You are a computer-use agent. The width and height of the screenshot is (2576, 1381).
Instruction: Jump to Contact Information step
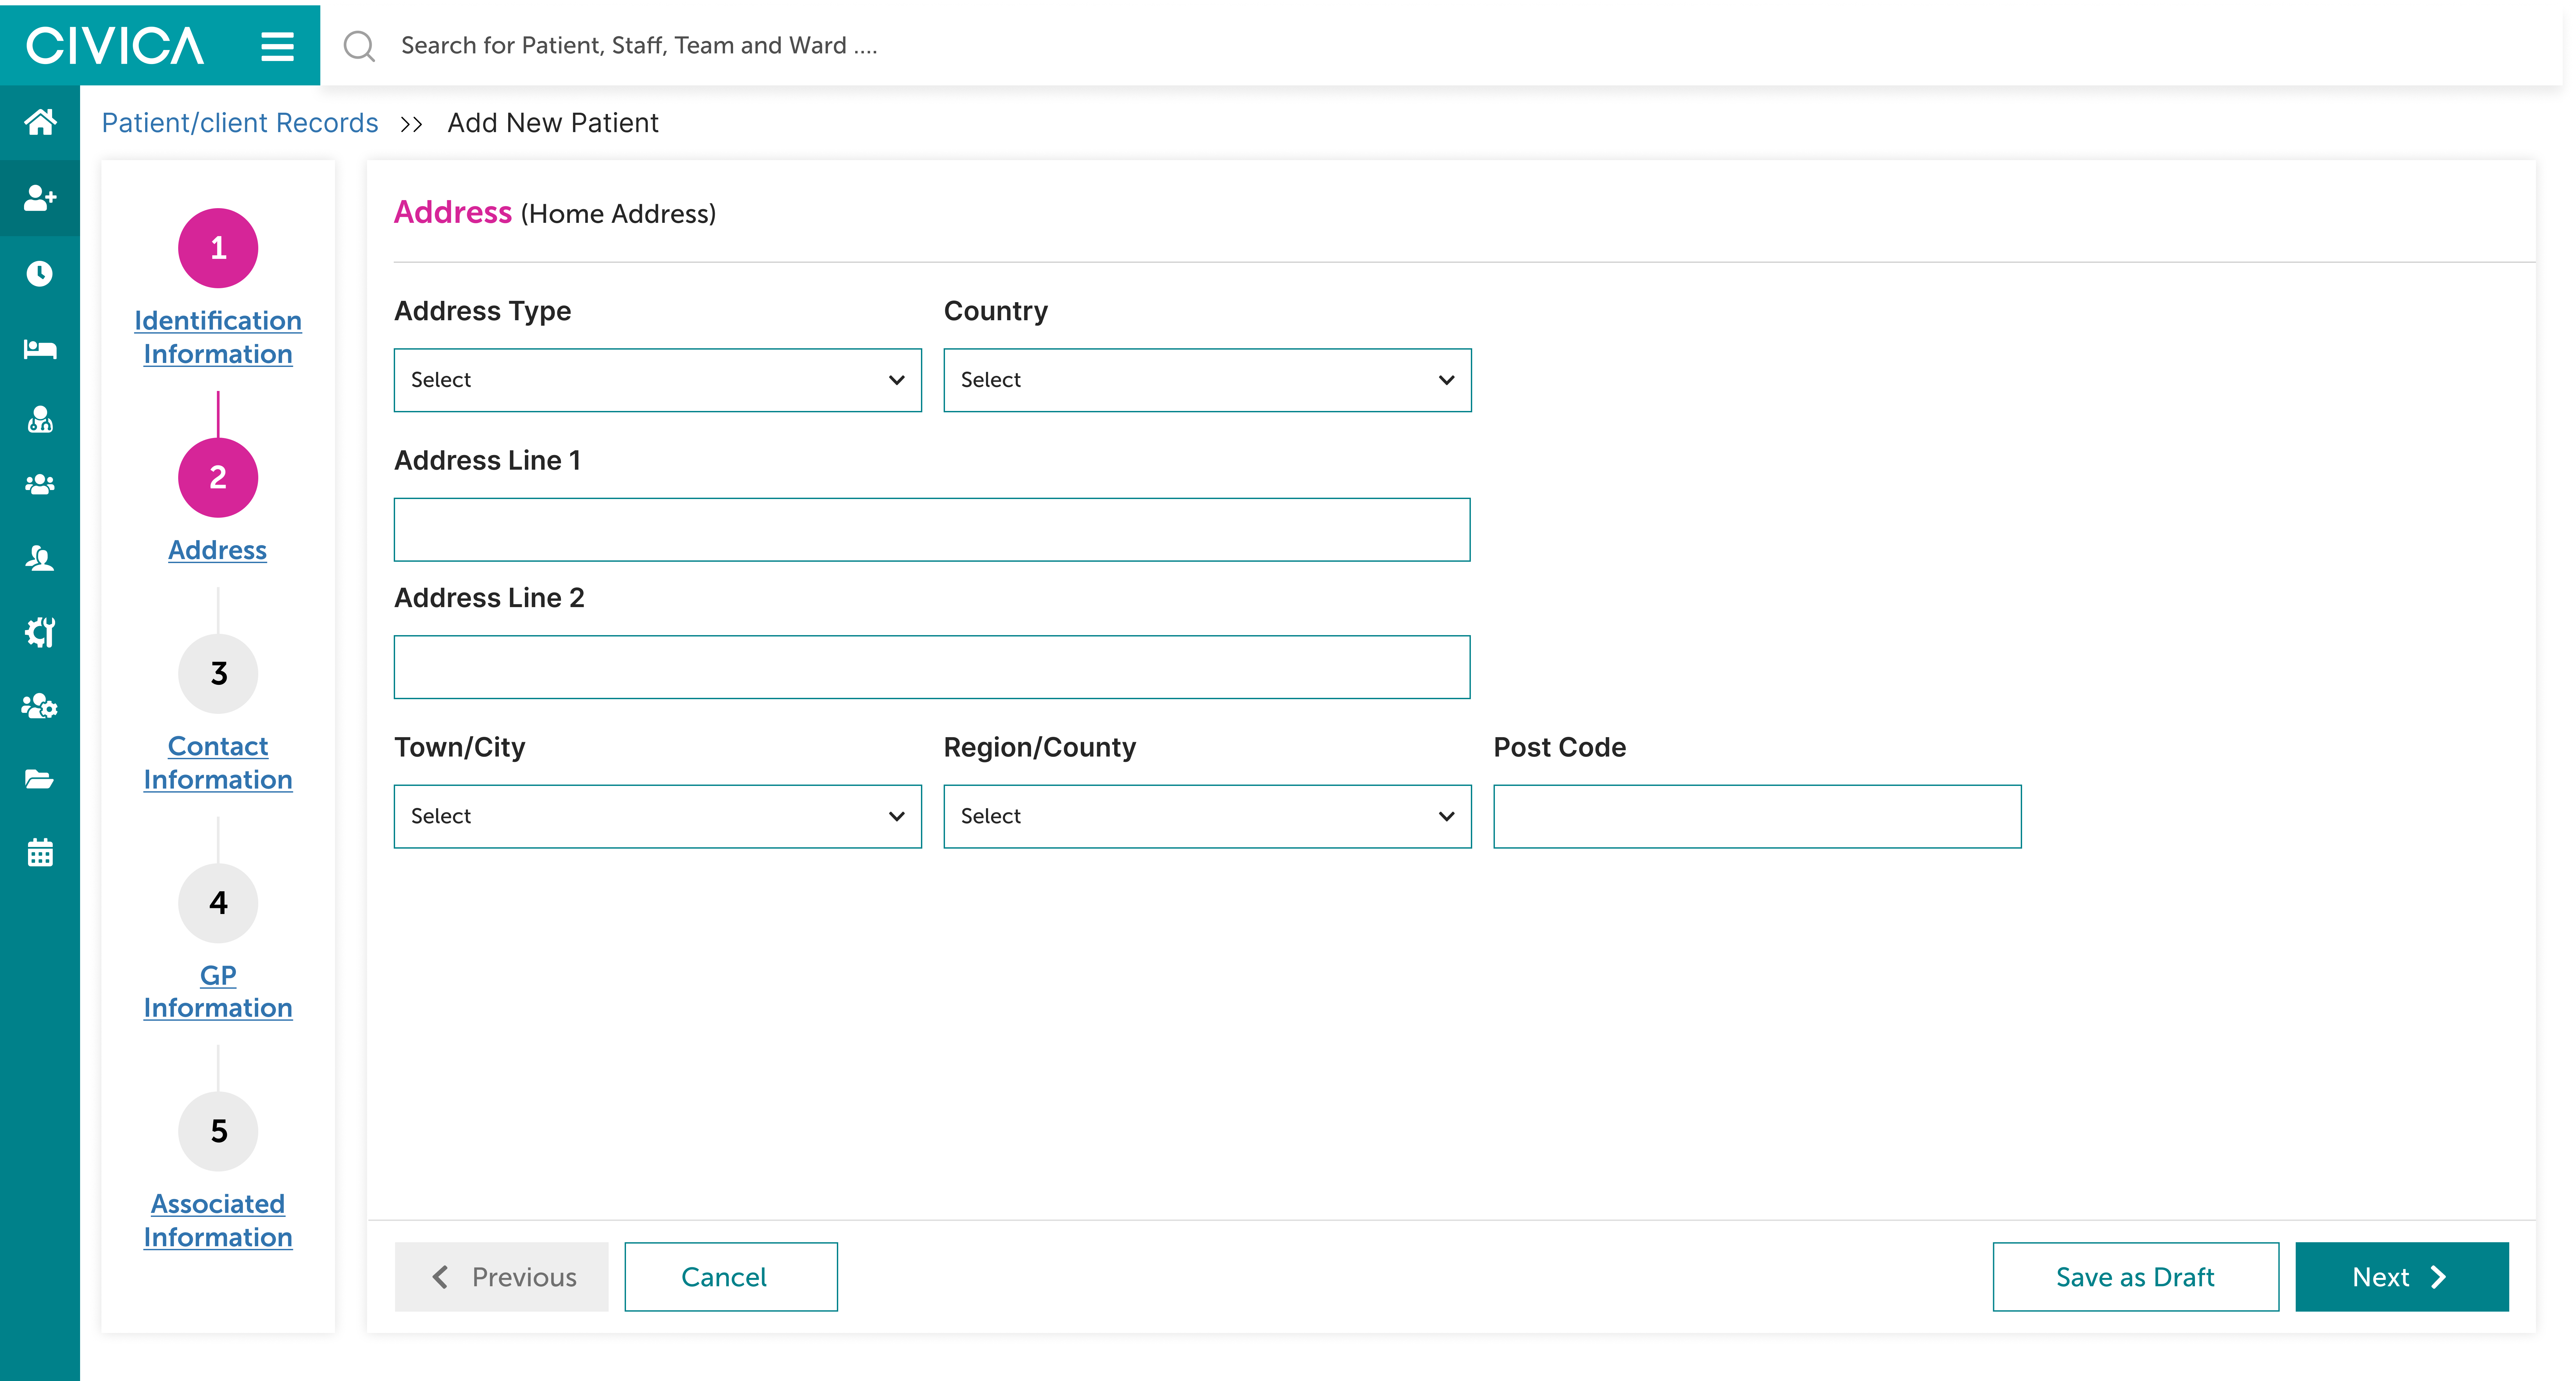218,763
